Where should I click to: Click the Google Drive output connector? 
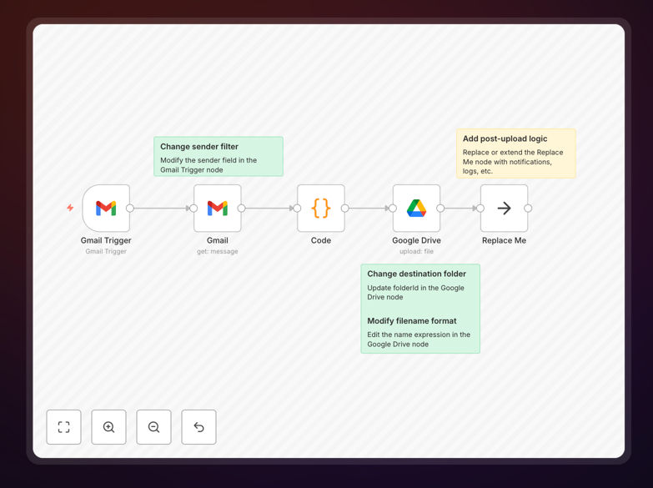440,208
